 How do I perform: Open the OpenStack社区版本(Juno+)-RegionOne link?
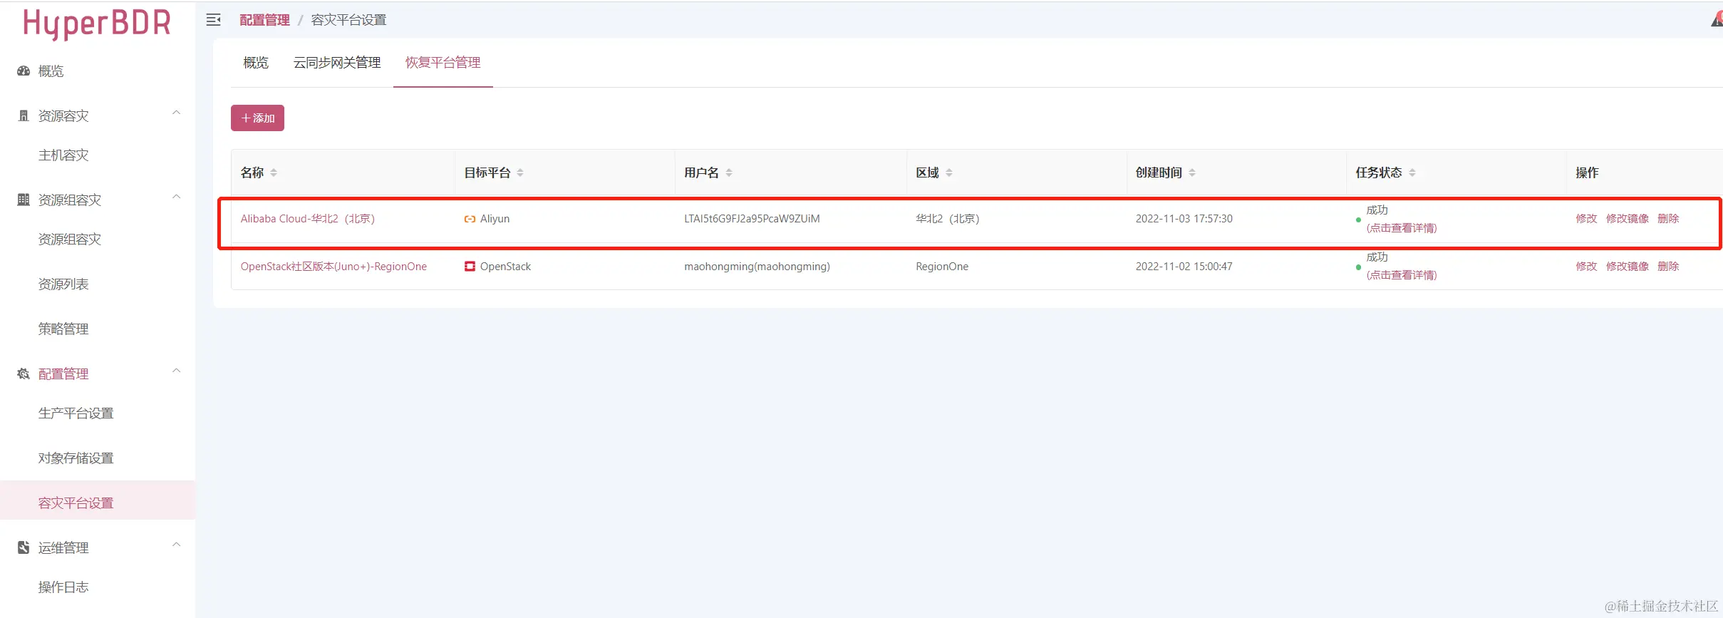[x=333, y=266]
